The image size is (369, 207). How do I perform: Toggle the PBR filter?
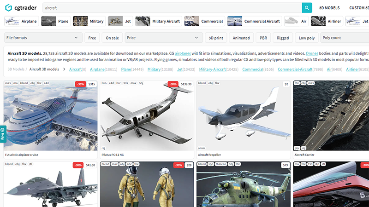(x=263, y=38)
